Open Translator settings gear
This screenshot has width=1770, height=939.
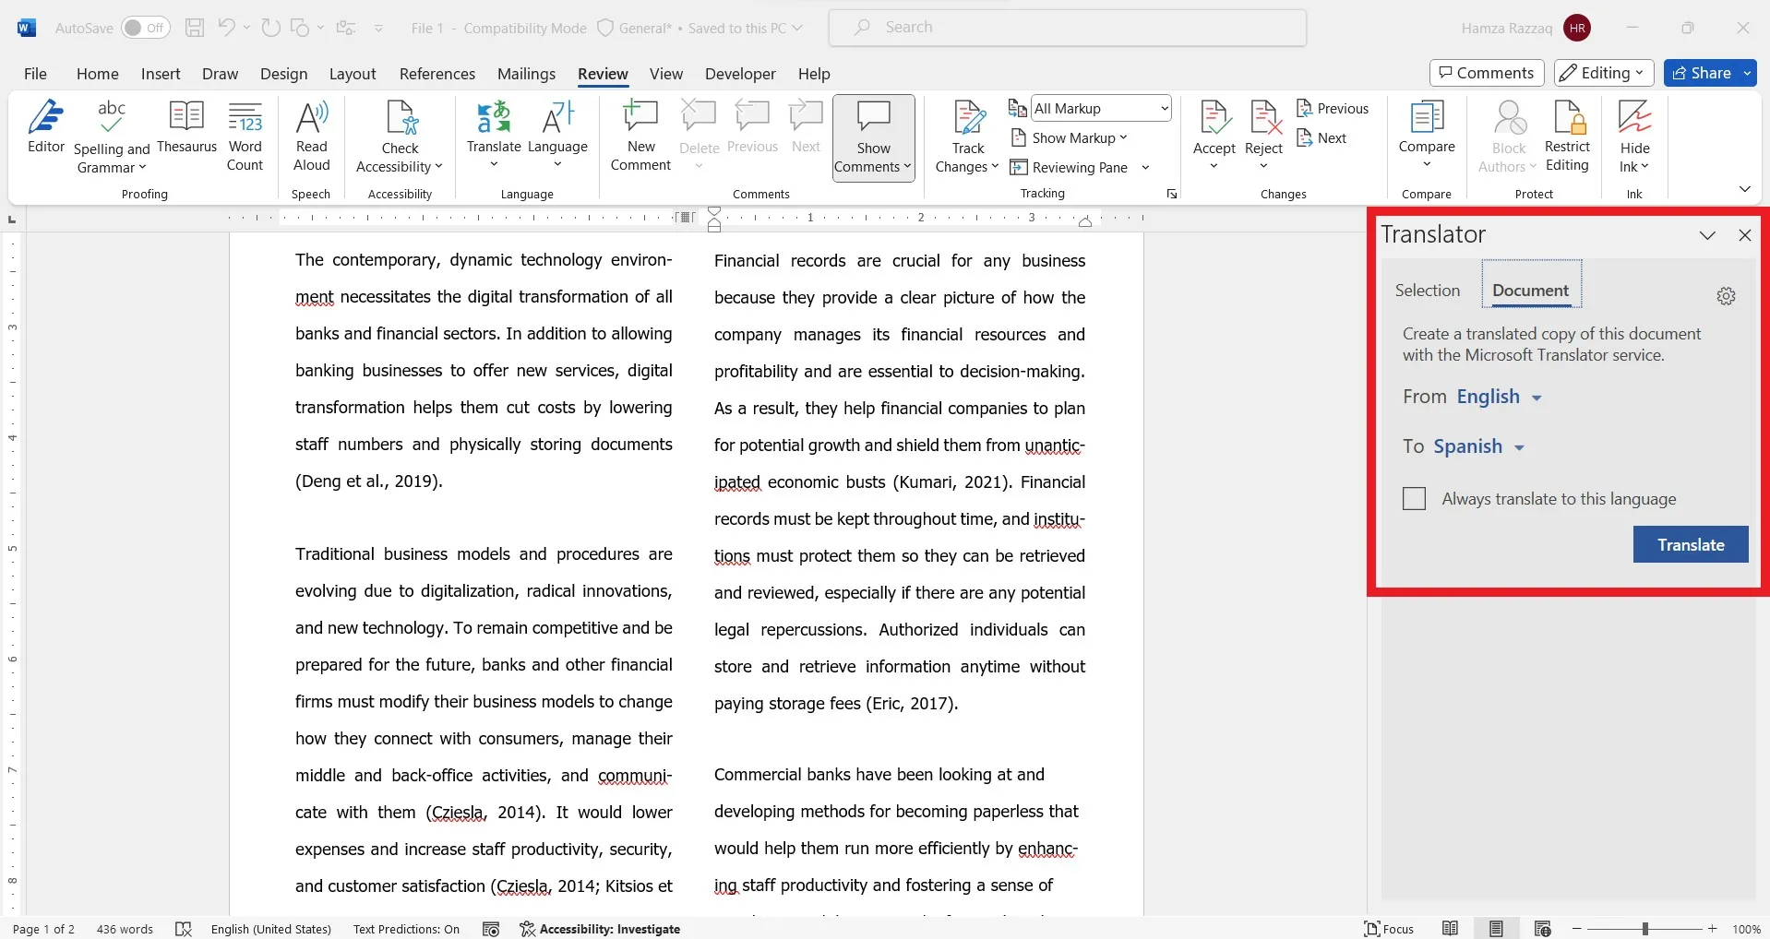pyautogui.click(x=1726, y=296)
